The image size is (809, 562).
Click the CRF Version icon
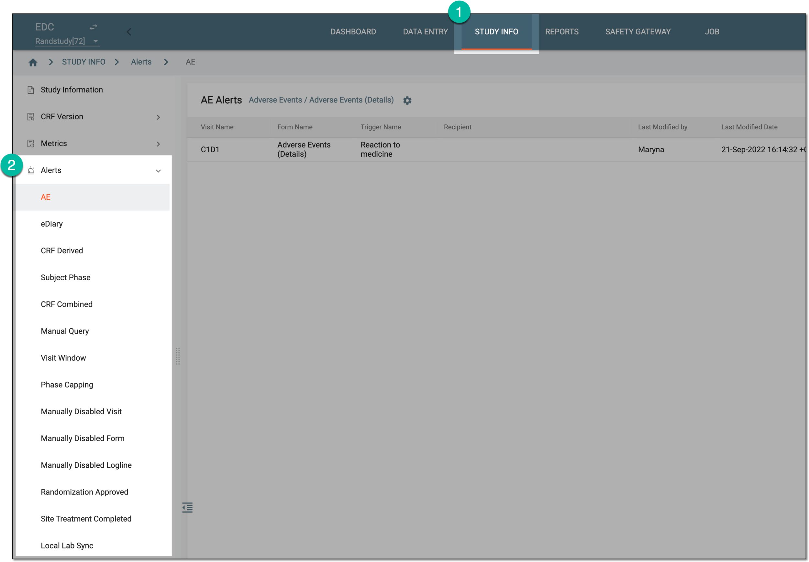click(x=31, y=116)
